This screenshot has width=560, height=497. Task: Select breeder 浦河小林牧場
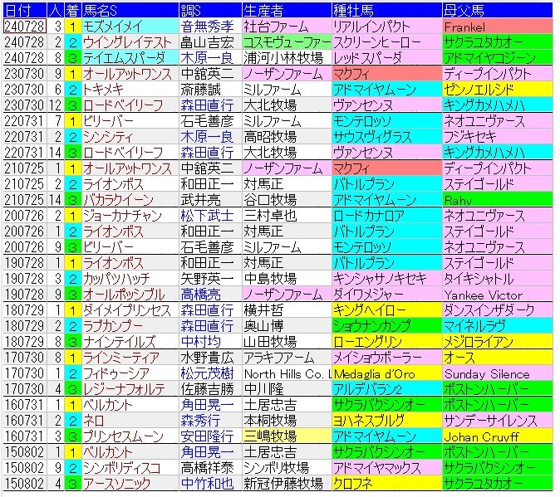pos(287,58)
